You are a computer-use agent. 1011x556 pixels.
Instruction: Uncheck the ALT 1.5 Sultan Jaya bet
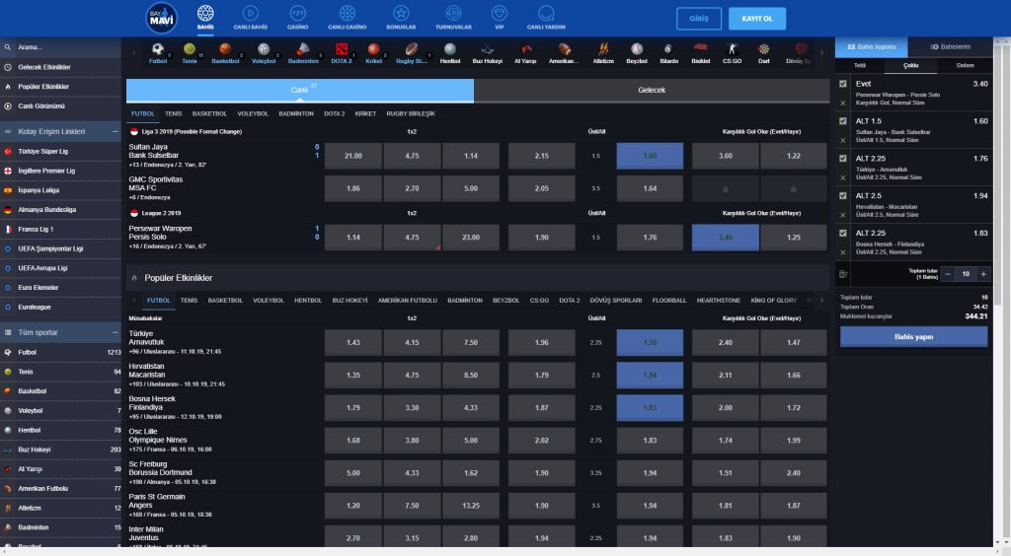(842, 121)
